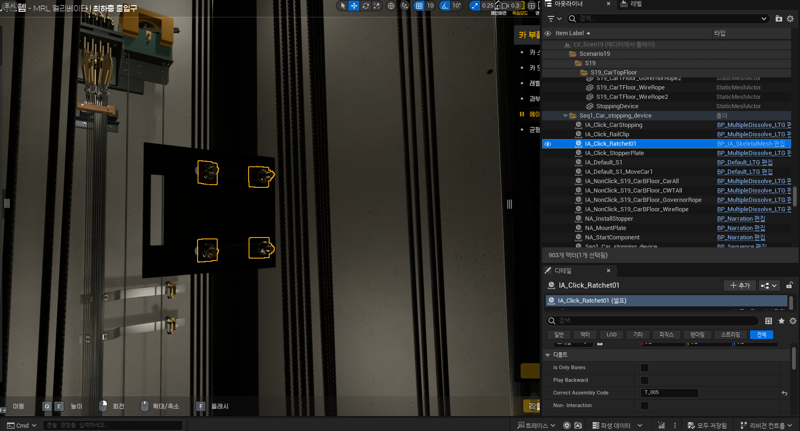800x431 pixels.
Task: Toggle rotation angle snapping icon
Action: (x=445, y=6)
